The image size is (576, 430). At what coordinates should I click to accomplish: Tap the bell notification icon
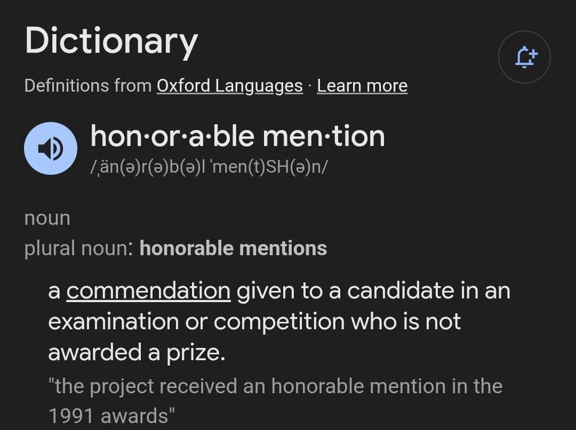click(x=524, y=57)
